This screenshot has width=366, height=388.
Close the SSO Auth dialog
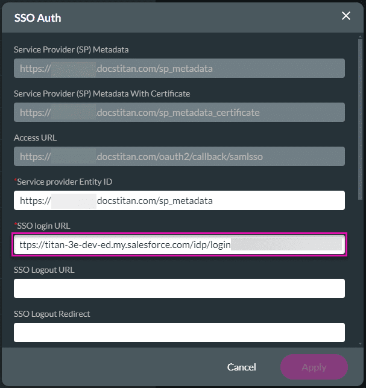coord(345,16)
